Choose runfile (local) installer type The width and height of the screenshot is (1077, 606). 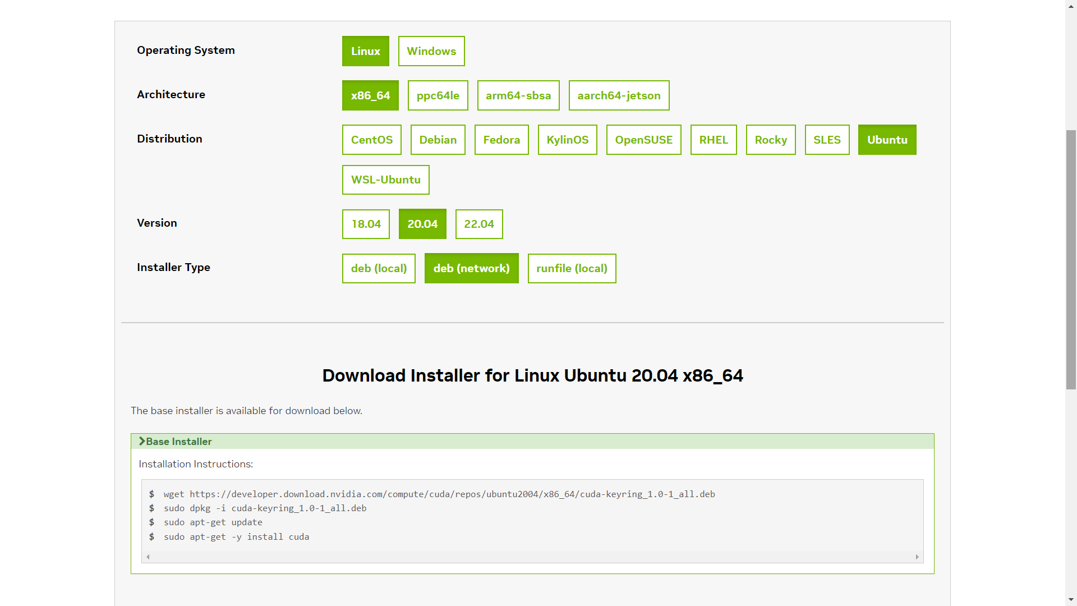572,268
